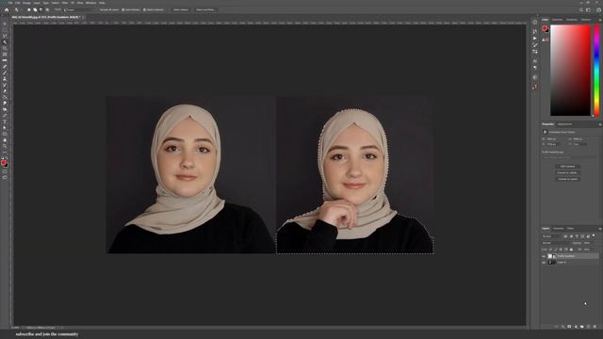Open the layer blend mode dropdown
This screenshot has height=339, width=603.
point(557,243)
